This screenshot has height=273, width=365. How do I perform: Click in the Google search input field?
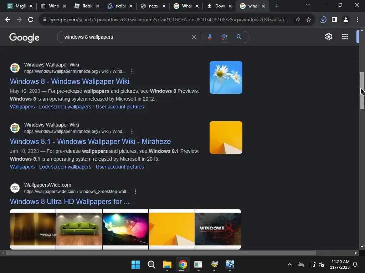click(x=126, y=37)
